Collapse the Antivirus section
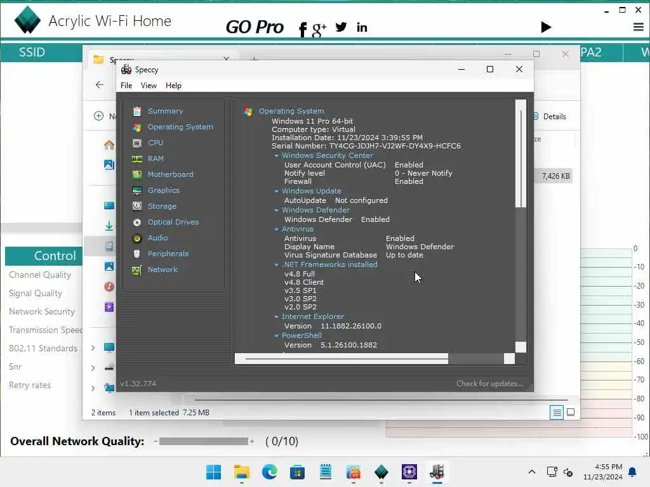Screen dimensions: 650x487 [x=277, y=230]
